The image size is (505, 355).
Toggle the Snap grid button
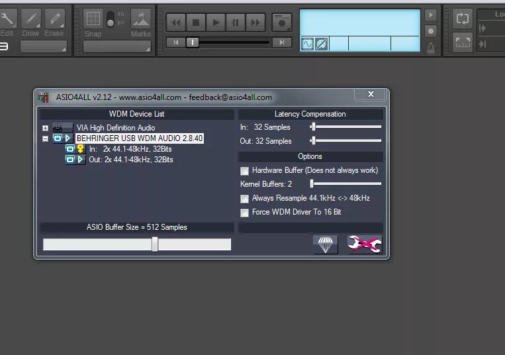93,19
